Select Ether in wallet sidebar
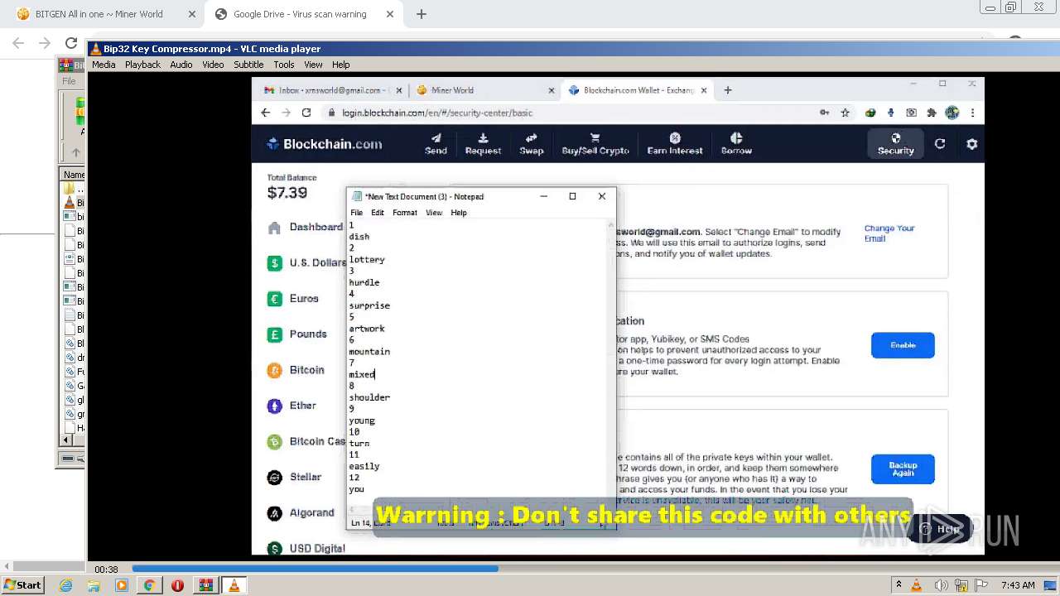Screen dimensions: 1060x596 (291, 406)
